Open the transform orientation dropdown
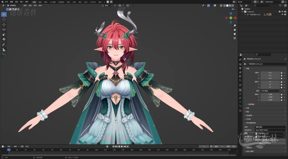This screenshot has width=288, height=159. tap(107, 6)
